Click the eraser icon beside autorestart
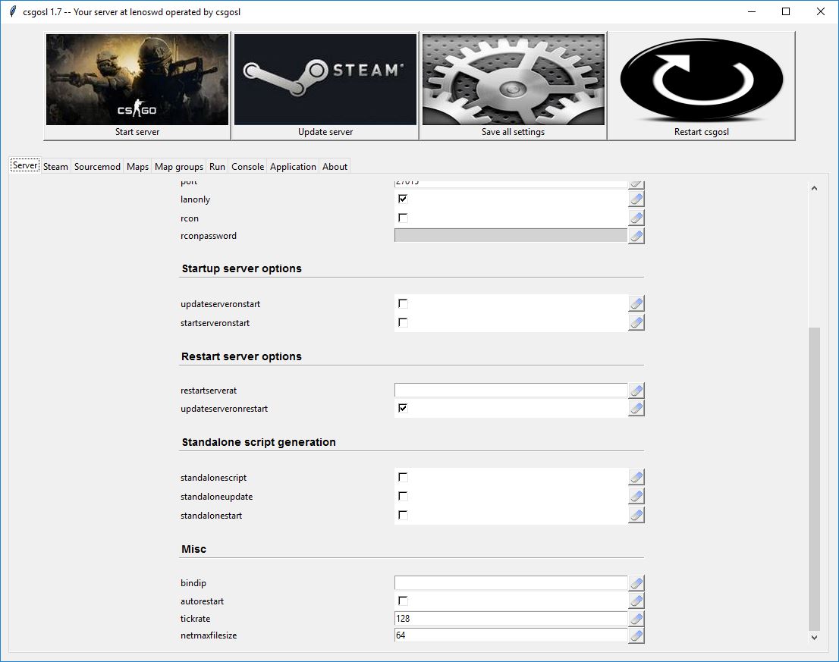Image resolution: width=839 pixels, height=662 pixels. [x=636, y=601]
